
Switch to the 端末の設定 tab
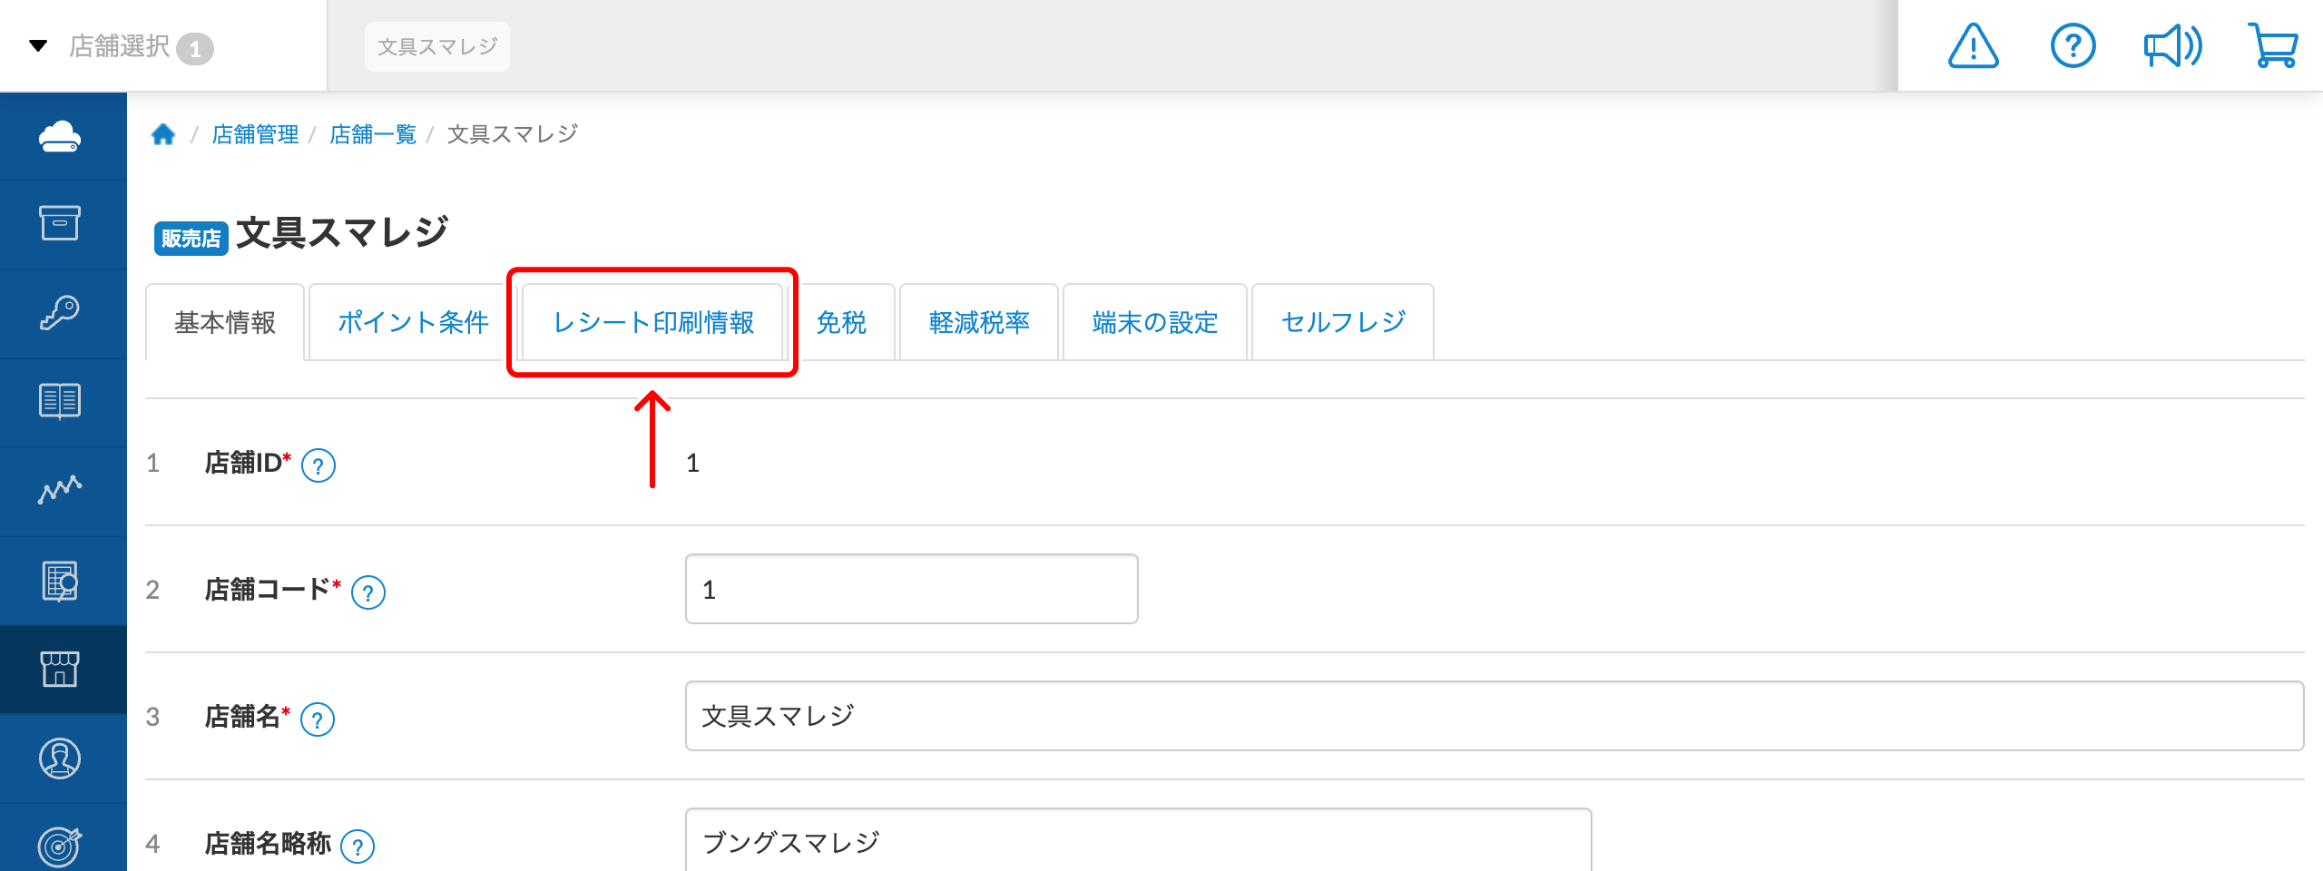click(x=1155, y=322)
